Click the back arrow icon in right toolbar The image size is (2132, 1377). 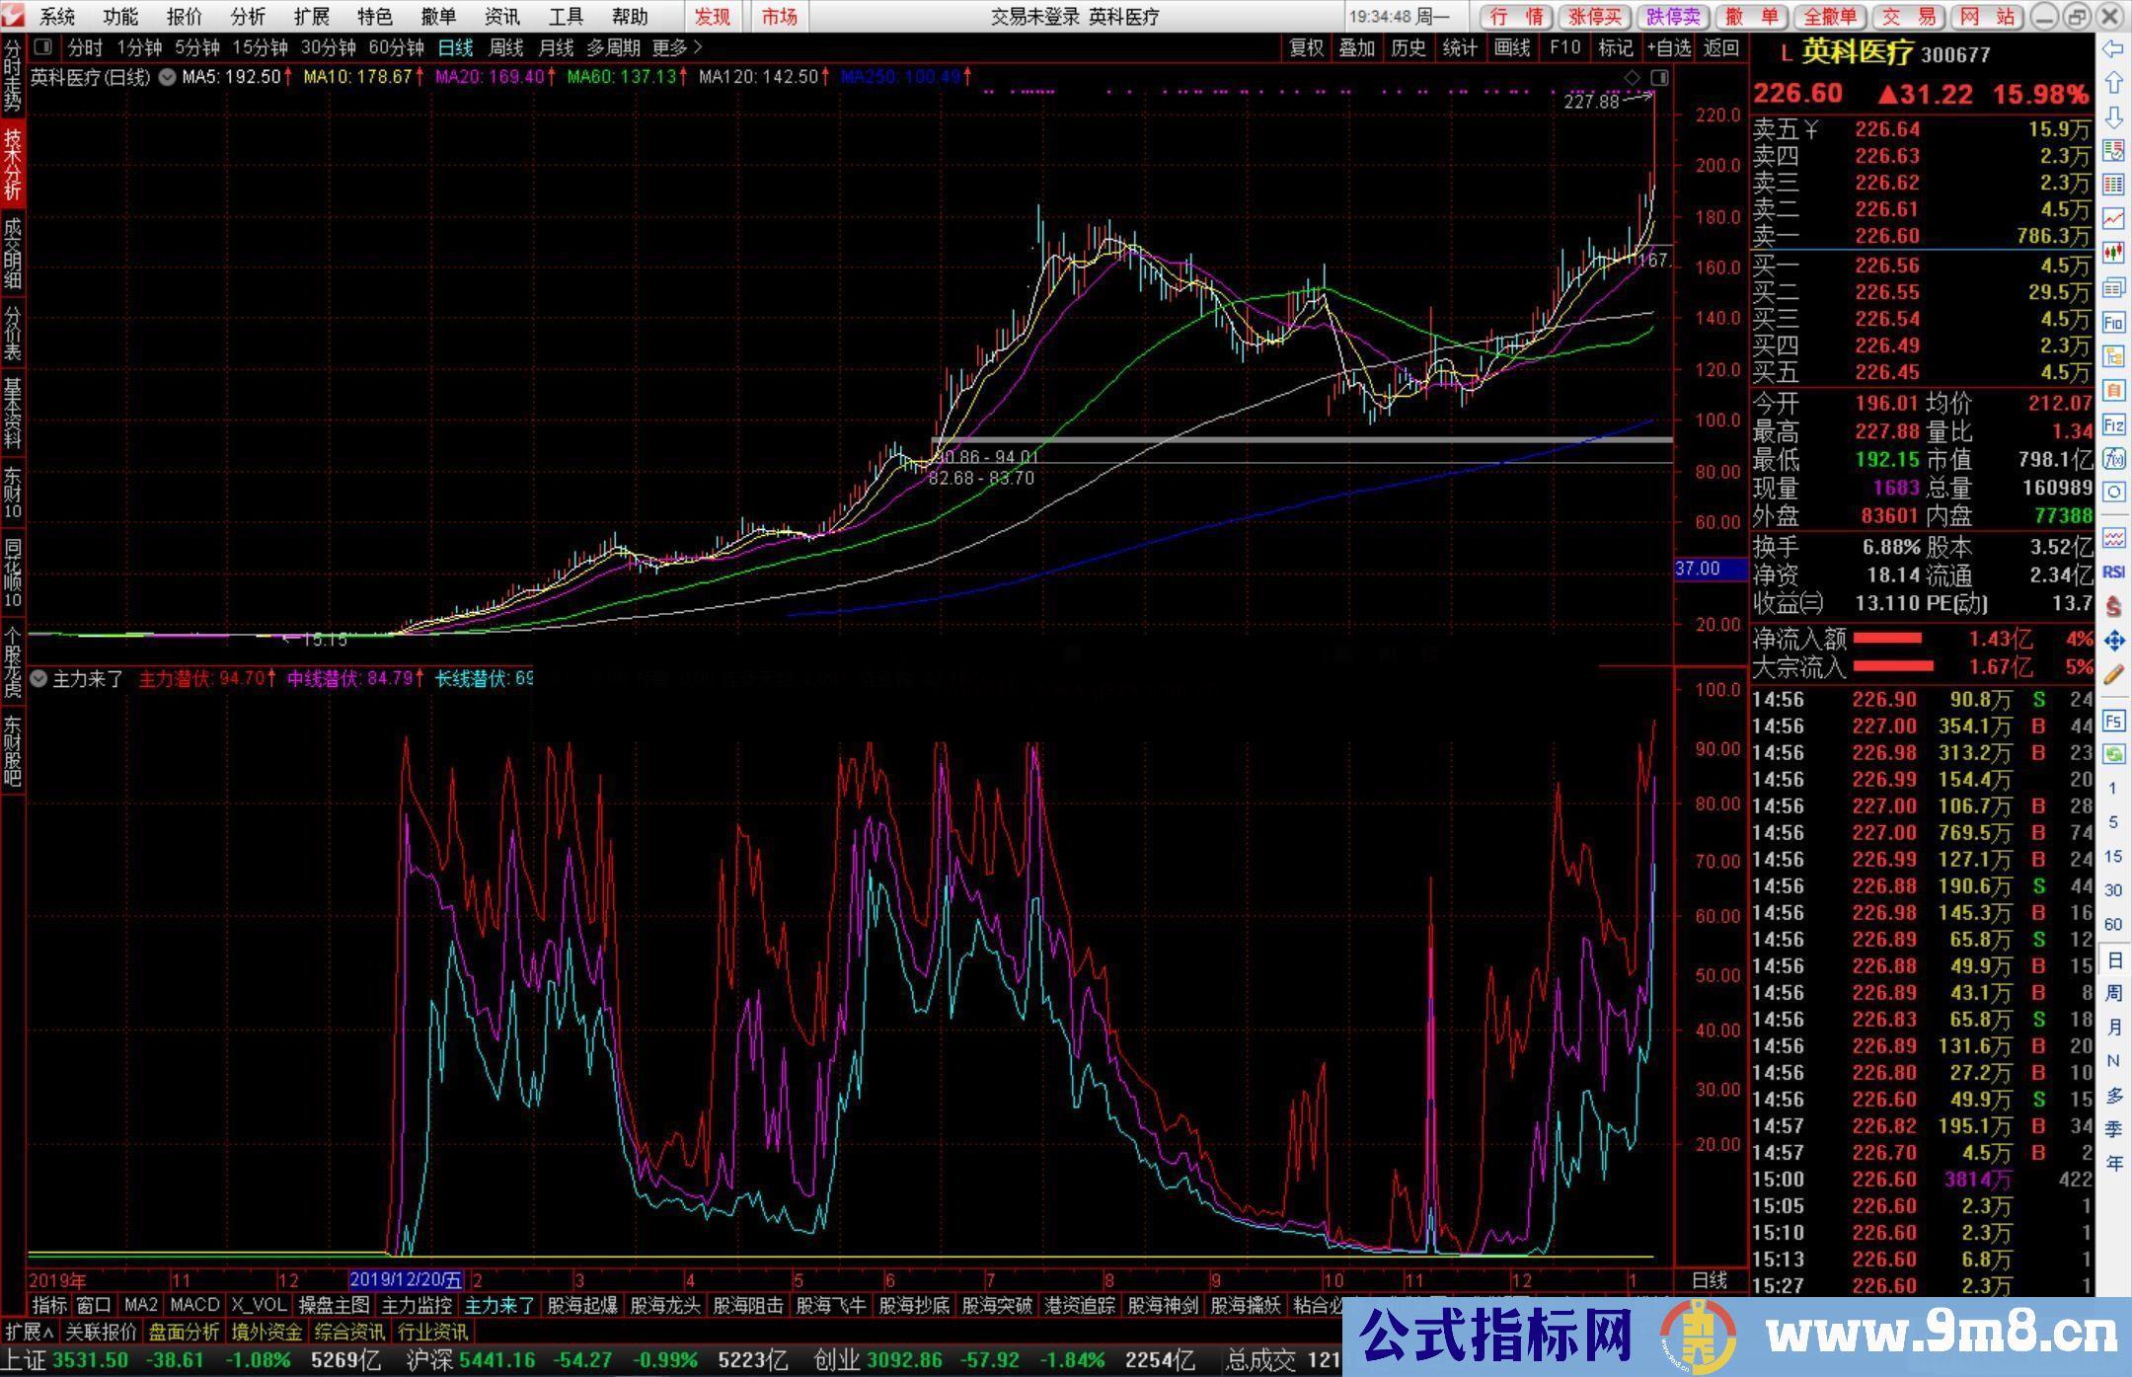(2113, 49)
